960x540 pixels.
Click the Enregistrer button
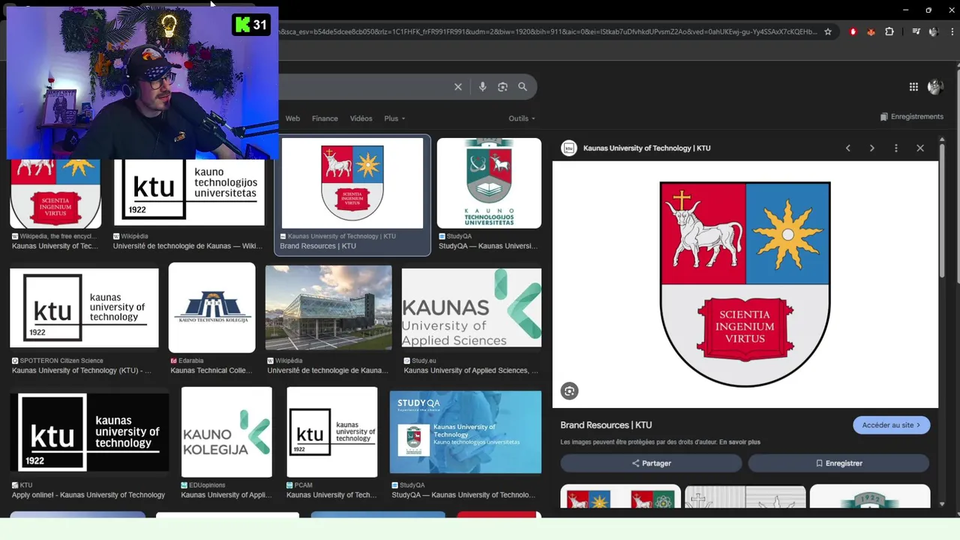click(838, 463)
